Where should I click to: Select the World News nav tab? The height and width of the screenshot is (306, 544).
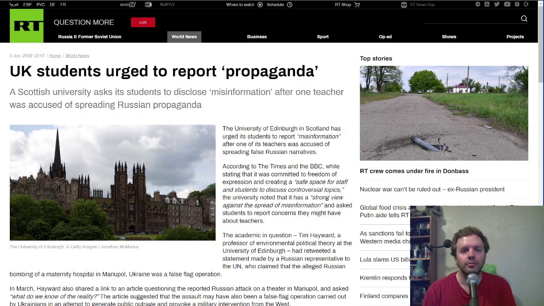[x=184, y=37]
